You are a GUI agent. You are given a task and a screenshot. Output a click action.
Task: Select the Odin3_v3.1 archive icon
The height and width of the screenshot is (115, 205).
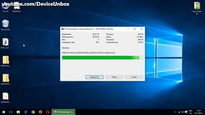[x=5, y=43]
